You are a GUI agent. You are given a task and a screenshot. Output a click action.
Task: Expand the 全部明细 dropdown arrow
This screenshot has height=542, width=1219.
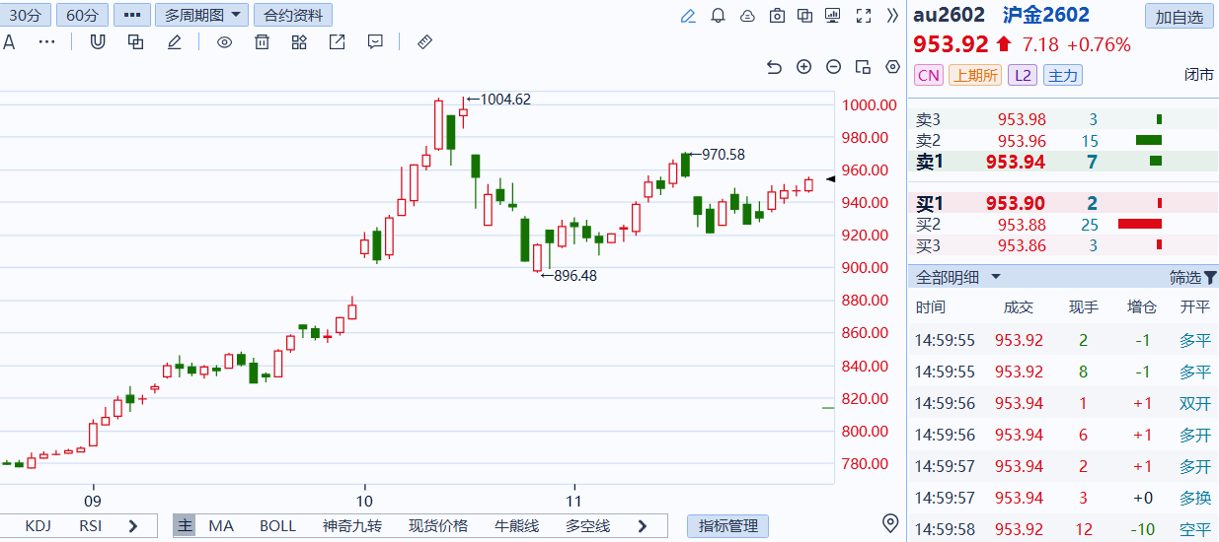(x=996, y=278)
